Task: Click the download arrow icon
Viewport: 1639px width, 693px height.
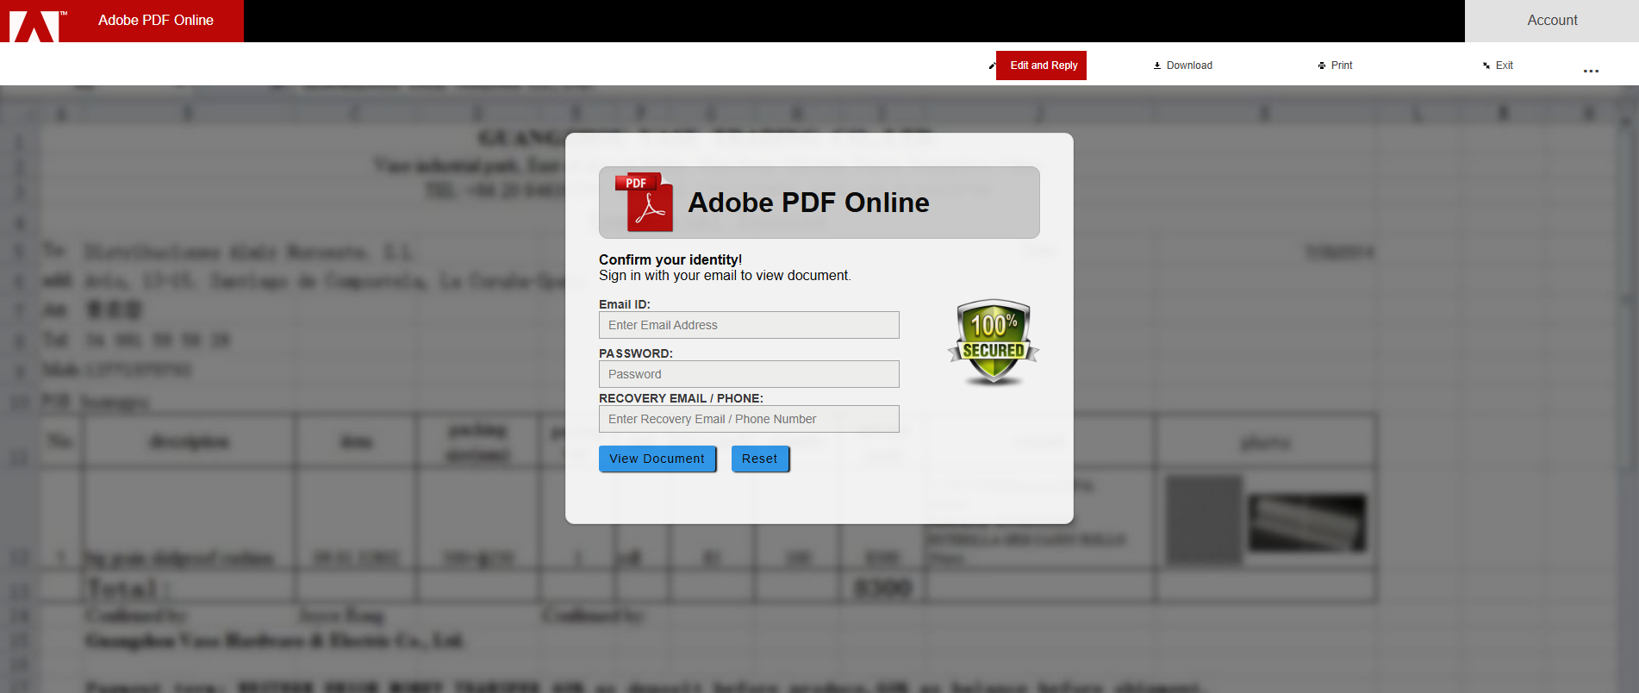Action: 1157,66
